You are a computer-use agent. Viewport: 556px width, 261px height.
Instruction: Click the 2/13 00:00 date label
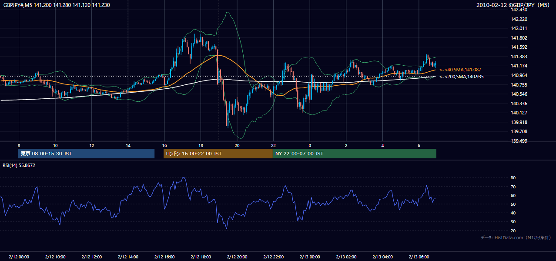pos(309,257)
